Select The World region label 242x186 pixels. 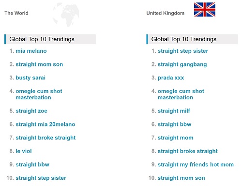click(x=16, y=13)
